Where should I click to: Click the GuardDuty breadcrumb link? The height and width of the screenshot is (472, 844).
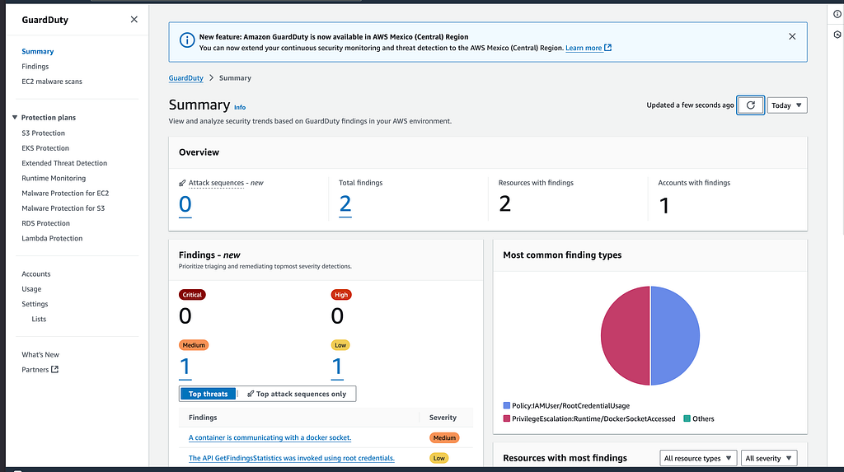pyautogui.click(x=185, y=78)
